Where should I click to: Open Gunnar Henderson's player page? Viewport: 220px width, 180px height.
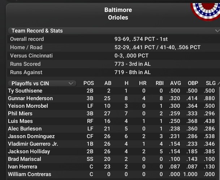(30, 98)
